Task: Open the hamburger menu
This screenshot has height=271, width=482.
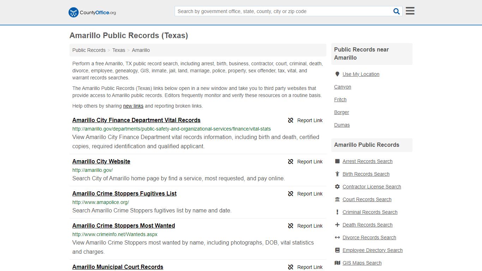Action: click(x=410, y=11)
